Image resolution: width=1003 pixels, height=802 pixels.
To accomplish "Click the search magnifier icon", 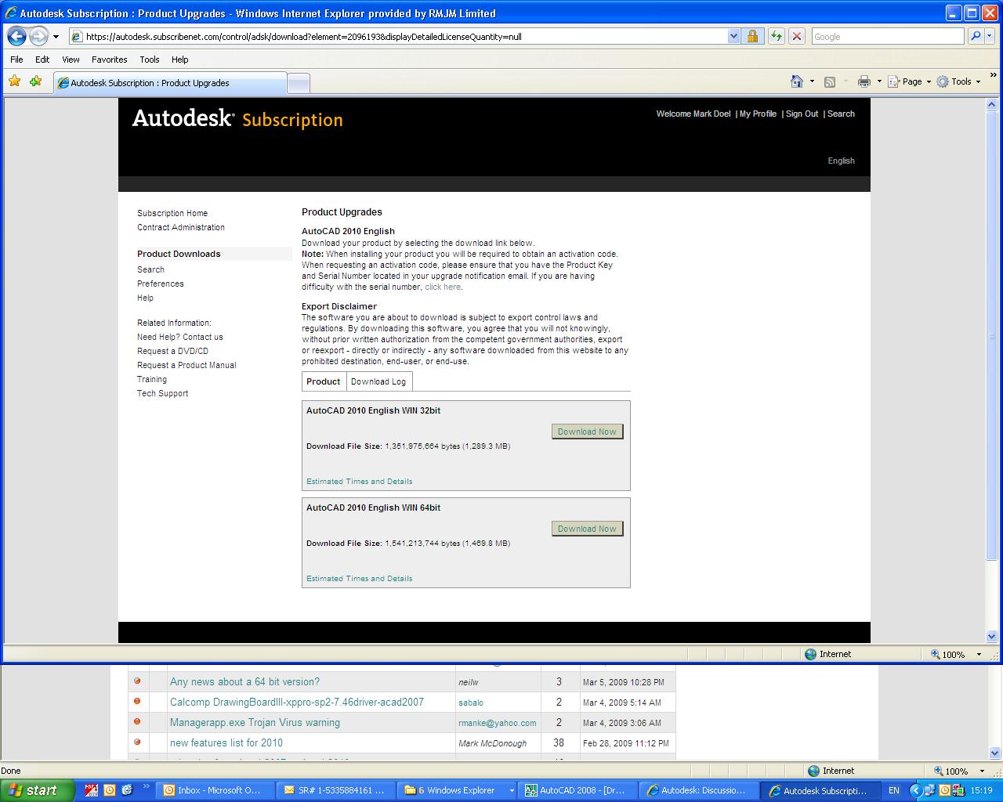I will [x=976, y=36].
